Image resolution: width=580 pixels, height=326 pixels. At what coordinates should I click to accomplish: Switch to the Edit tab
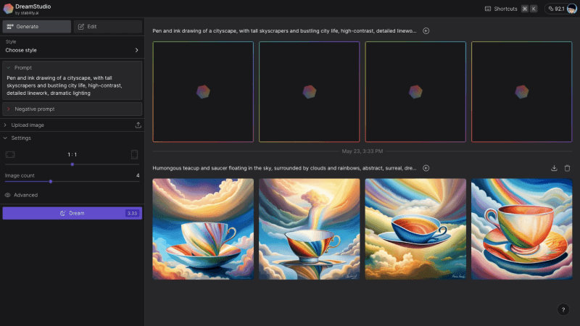tap(107, 27)
